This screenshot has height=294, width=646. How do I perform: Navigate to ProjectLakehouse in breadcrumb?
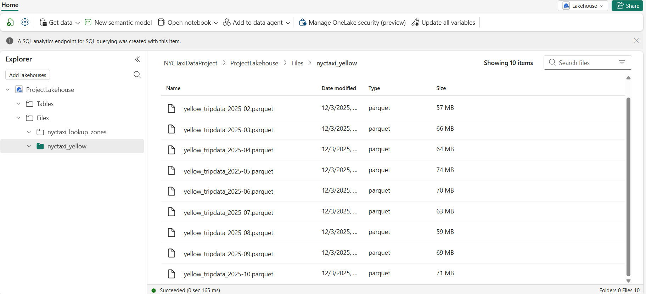(254, 63)
